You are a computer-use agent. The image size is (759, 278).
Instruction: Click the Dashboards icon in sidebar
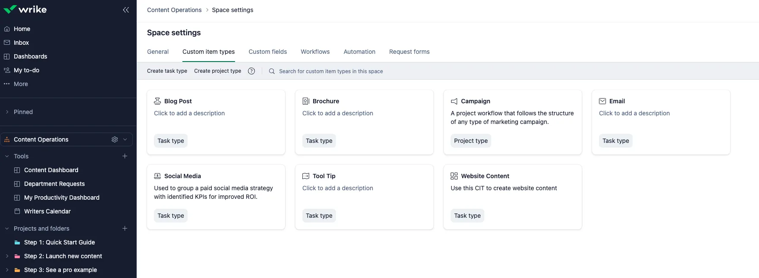pyautogui.click(x=7, y=56)
